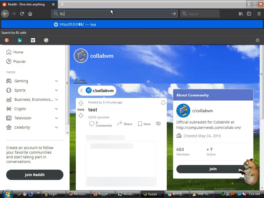
Task: Downvote the test post
Action: (x=81, y=115)
